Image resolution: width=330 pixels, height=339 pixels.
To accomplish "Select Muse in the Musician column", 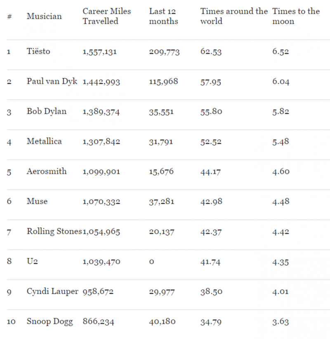I will pyautogui.click(x=37, y=202).
